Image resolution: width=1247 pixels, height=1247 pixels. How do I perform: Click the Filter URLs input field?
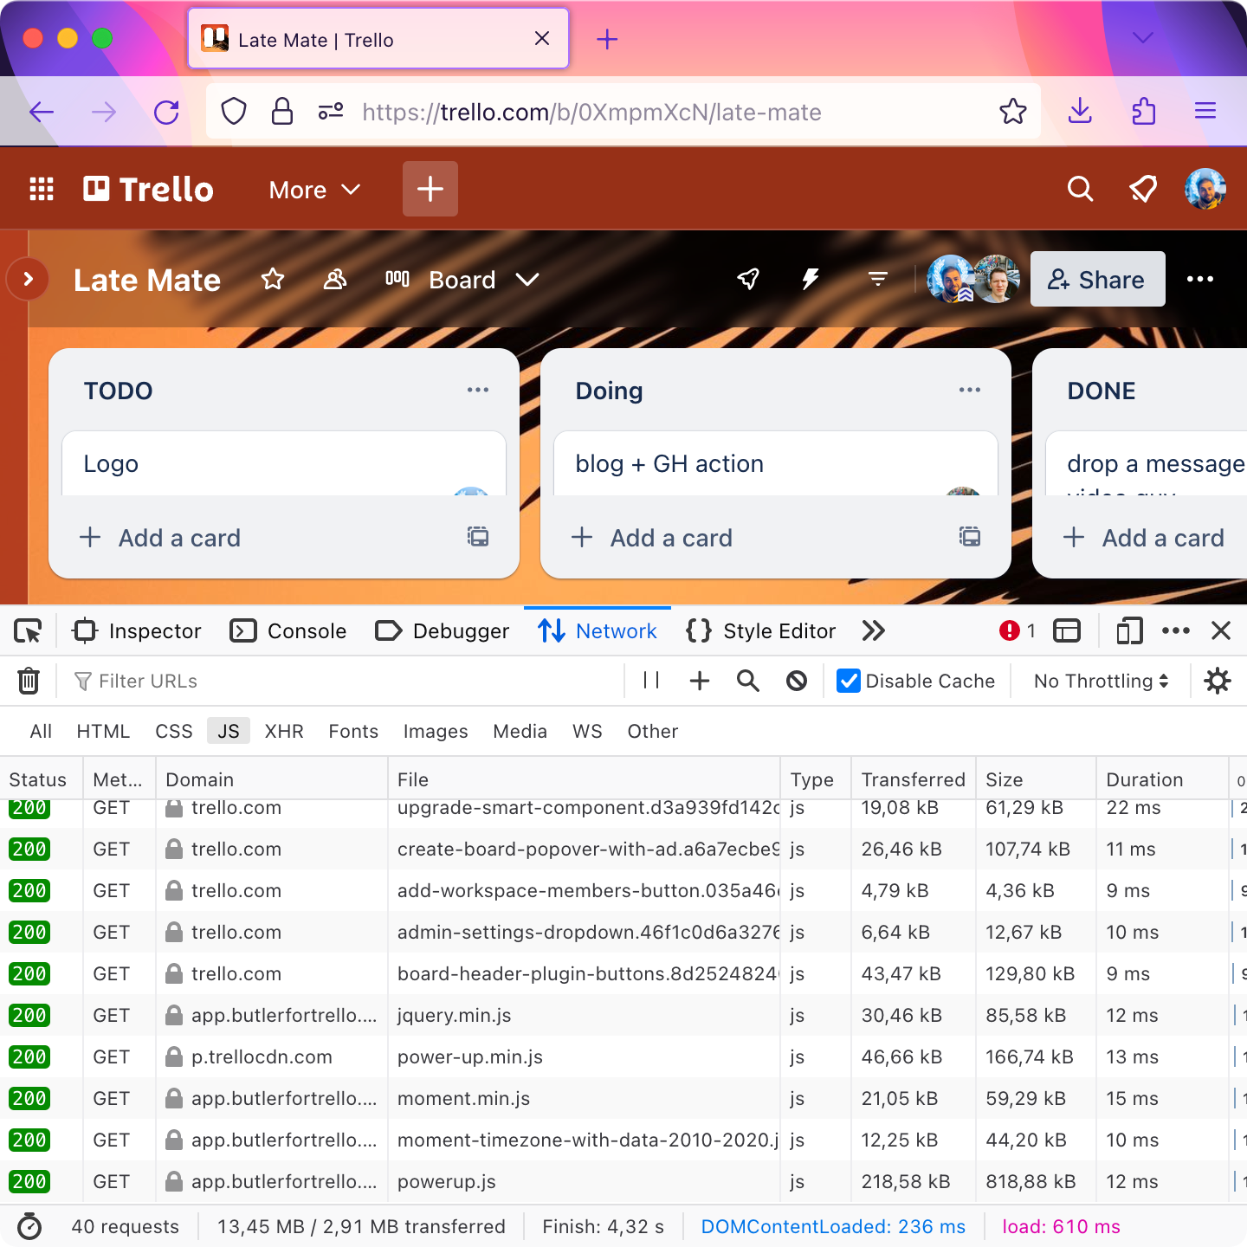[346, 681]
